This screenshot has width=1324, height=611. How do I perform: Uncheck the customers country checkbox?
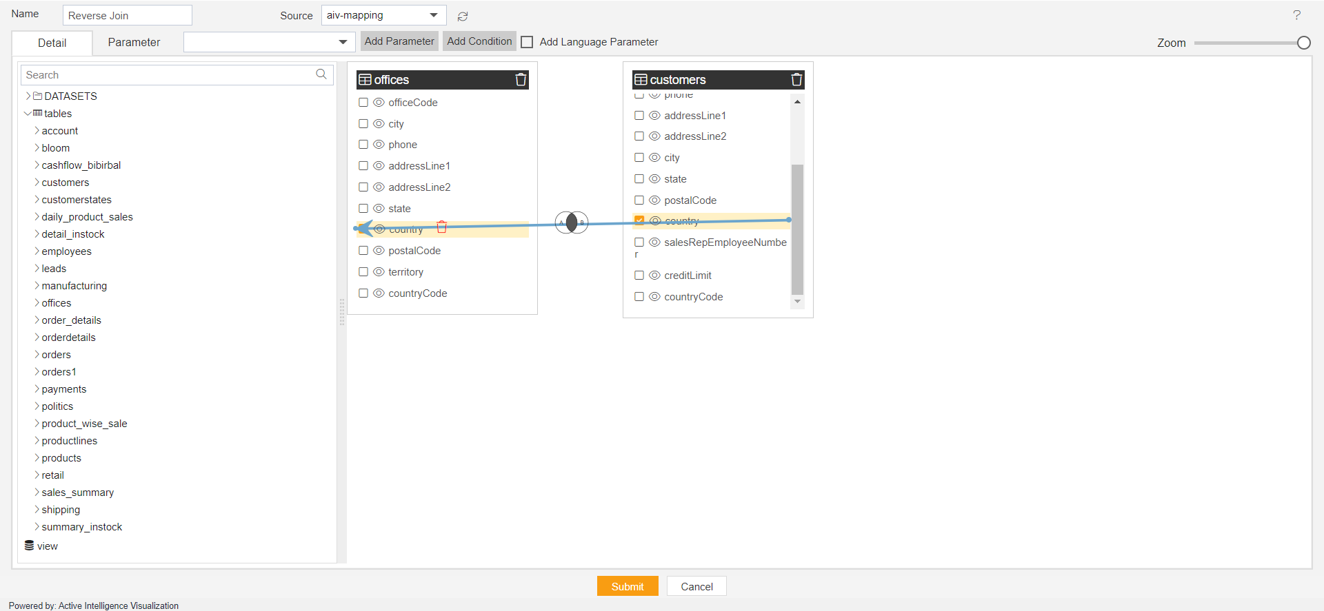click(x=639, y=221)
